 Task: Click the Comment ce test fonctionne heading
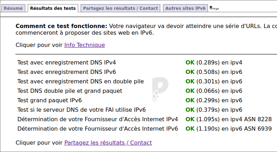point(61,26)
